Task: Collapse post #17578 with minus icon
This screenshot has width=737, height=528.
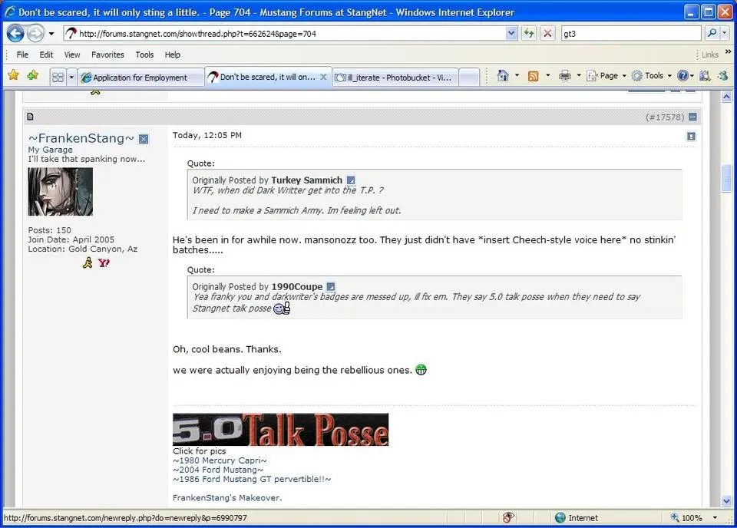Action: [692, 117]
